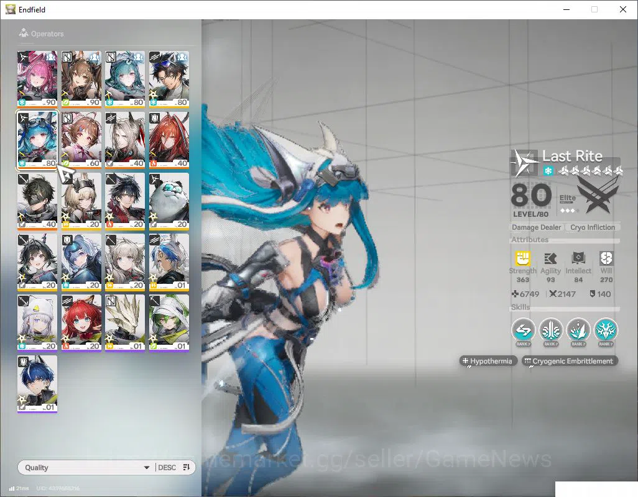638x497 pixels.
Task: Open the skill icon with ice shards
Action: point(578,331)
